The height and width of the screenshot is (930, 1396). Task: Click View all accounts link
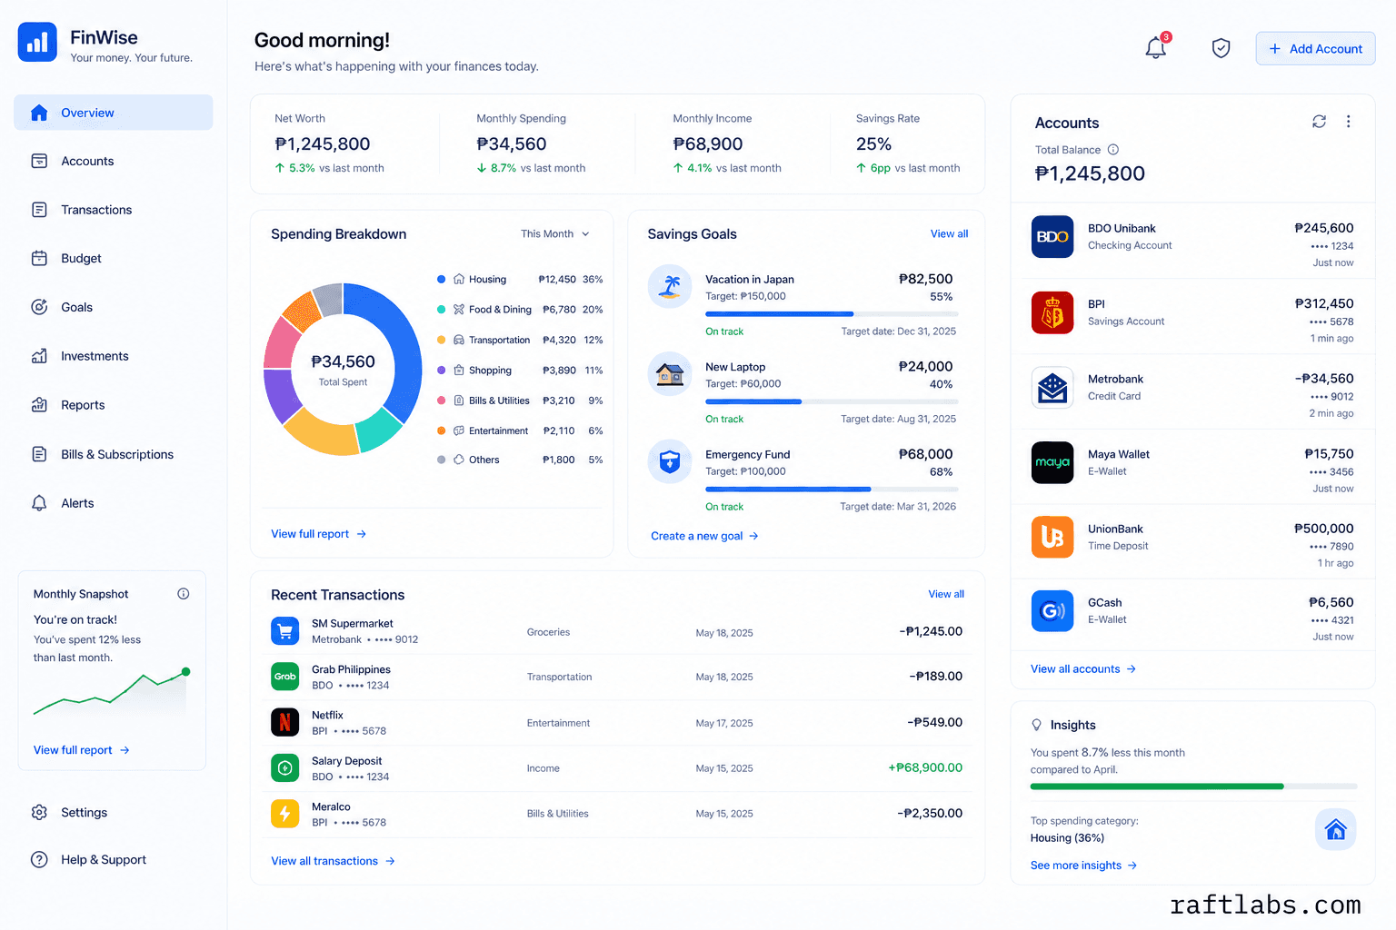click(x=1083, y=668)
